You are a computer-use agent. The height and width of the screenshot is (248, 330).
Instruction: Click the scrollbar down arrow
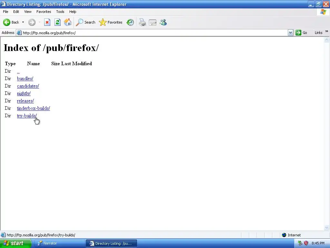(327, 227)
